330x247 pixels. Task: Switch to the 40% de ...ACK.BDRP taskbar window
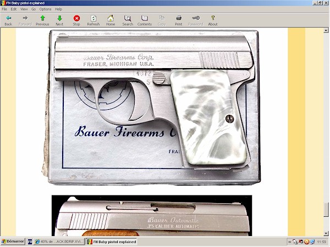pyautogui.click(x=59, y=242)
